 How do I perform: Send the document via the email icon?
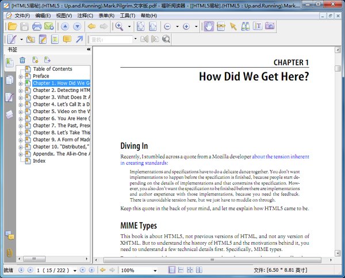tap(49, 26)
